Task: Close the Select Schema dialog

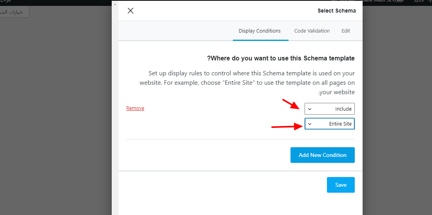Action: (x=131, y=11)
